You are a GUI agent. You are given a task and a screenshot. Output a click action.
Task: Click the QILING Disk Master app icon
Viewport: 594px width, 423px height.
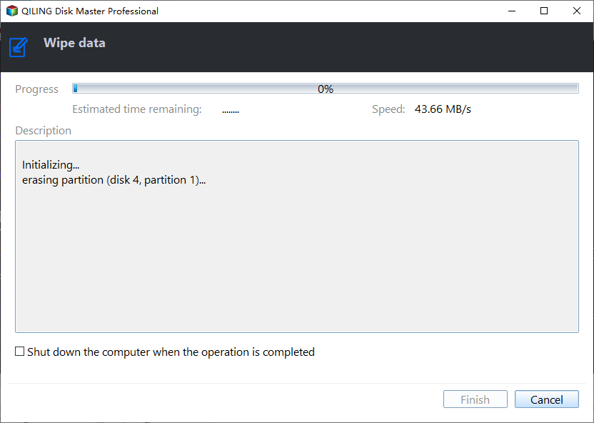(x=12, y=11)
